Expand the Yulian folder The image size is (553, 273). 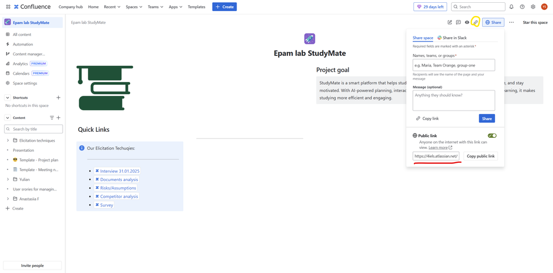[8, 179]
